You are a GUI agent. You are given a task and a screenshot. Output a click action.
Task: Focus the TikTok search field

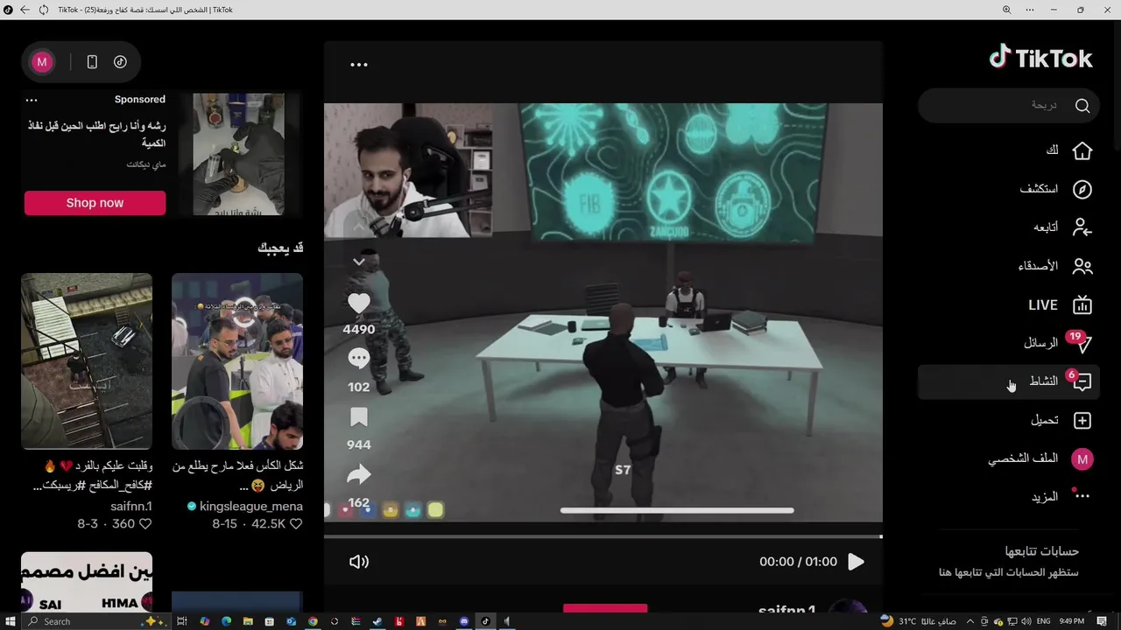[1008, 105]
